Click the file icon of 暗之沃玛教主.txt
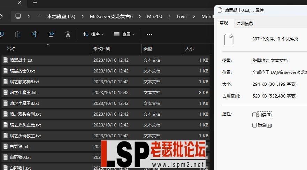Viewport: 307px width, 170px height. pyautogui.click(x=6, y=136)
